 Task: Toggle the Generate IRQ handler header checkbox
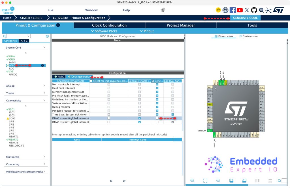153,81
